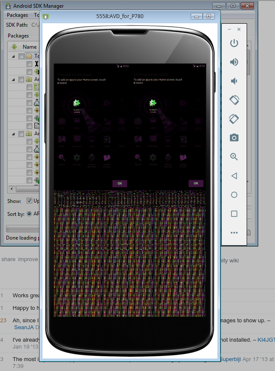Screen dimensions: 275x371
Task: Toggle the Show Updates checkbox in SDK Manager
Action: (29, 201)
